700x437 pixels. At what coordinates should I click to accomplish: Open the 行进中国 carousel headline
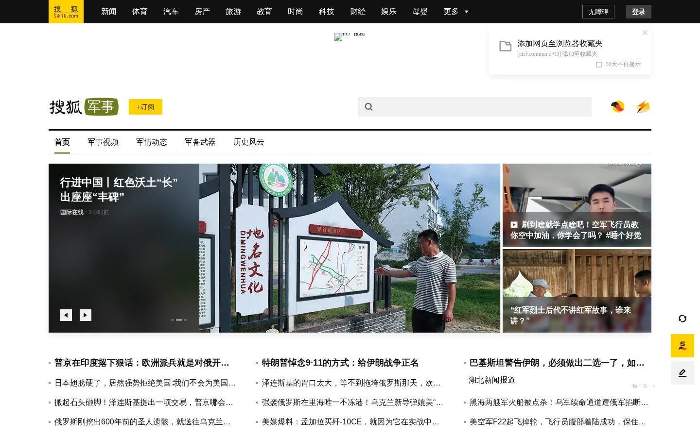[x=119, y=189]
